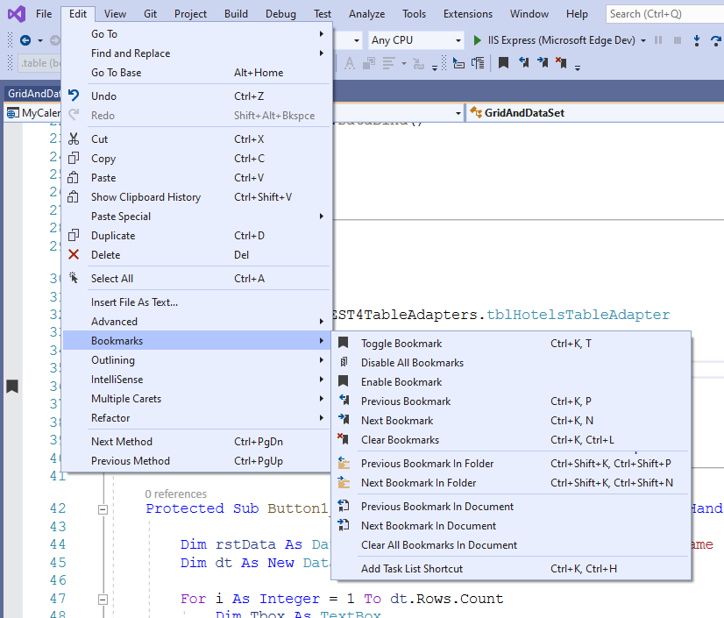Click the Step Over debug icon
Screen dimensions: 724x618
(716, 40)
